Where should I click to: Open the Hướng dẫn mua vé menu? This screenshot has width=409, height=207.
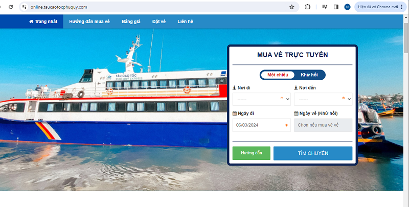tap(89, 21)
